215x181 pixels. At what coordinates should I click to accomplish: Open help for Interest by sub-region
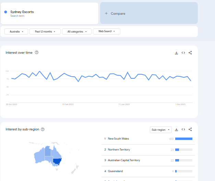[x=43, y=129]
